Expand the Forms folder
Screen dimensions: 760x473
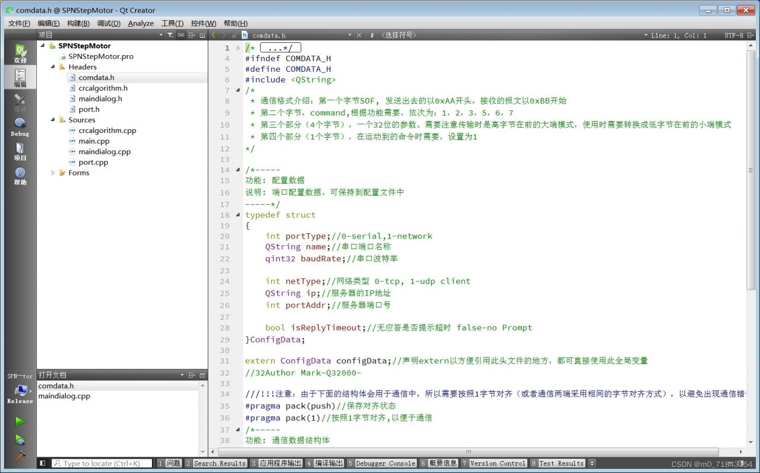click(x=53, y=173)
